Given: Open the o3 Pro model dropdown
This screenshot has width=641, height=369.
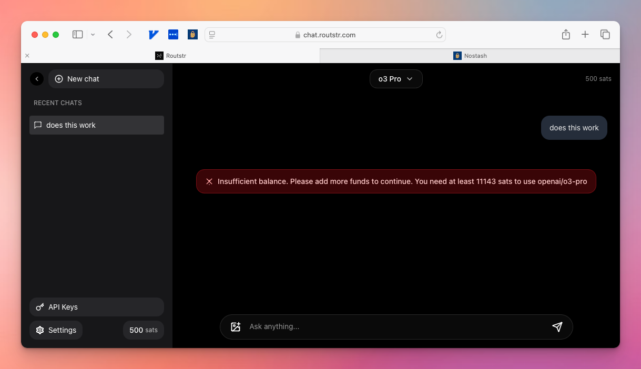Looking at the screenshot, I should 396,79.
